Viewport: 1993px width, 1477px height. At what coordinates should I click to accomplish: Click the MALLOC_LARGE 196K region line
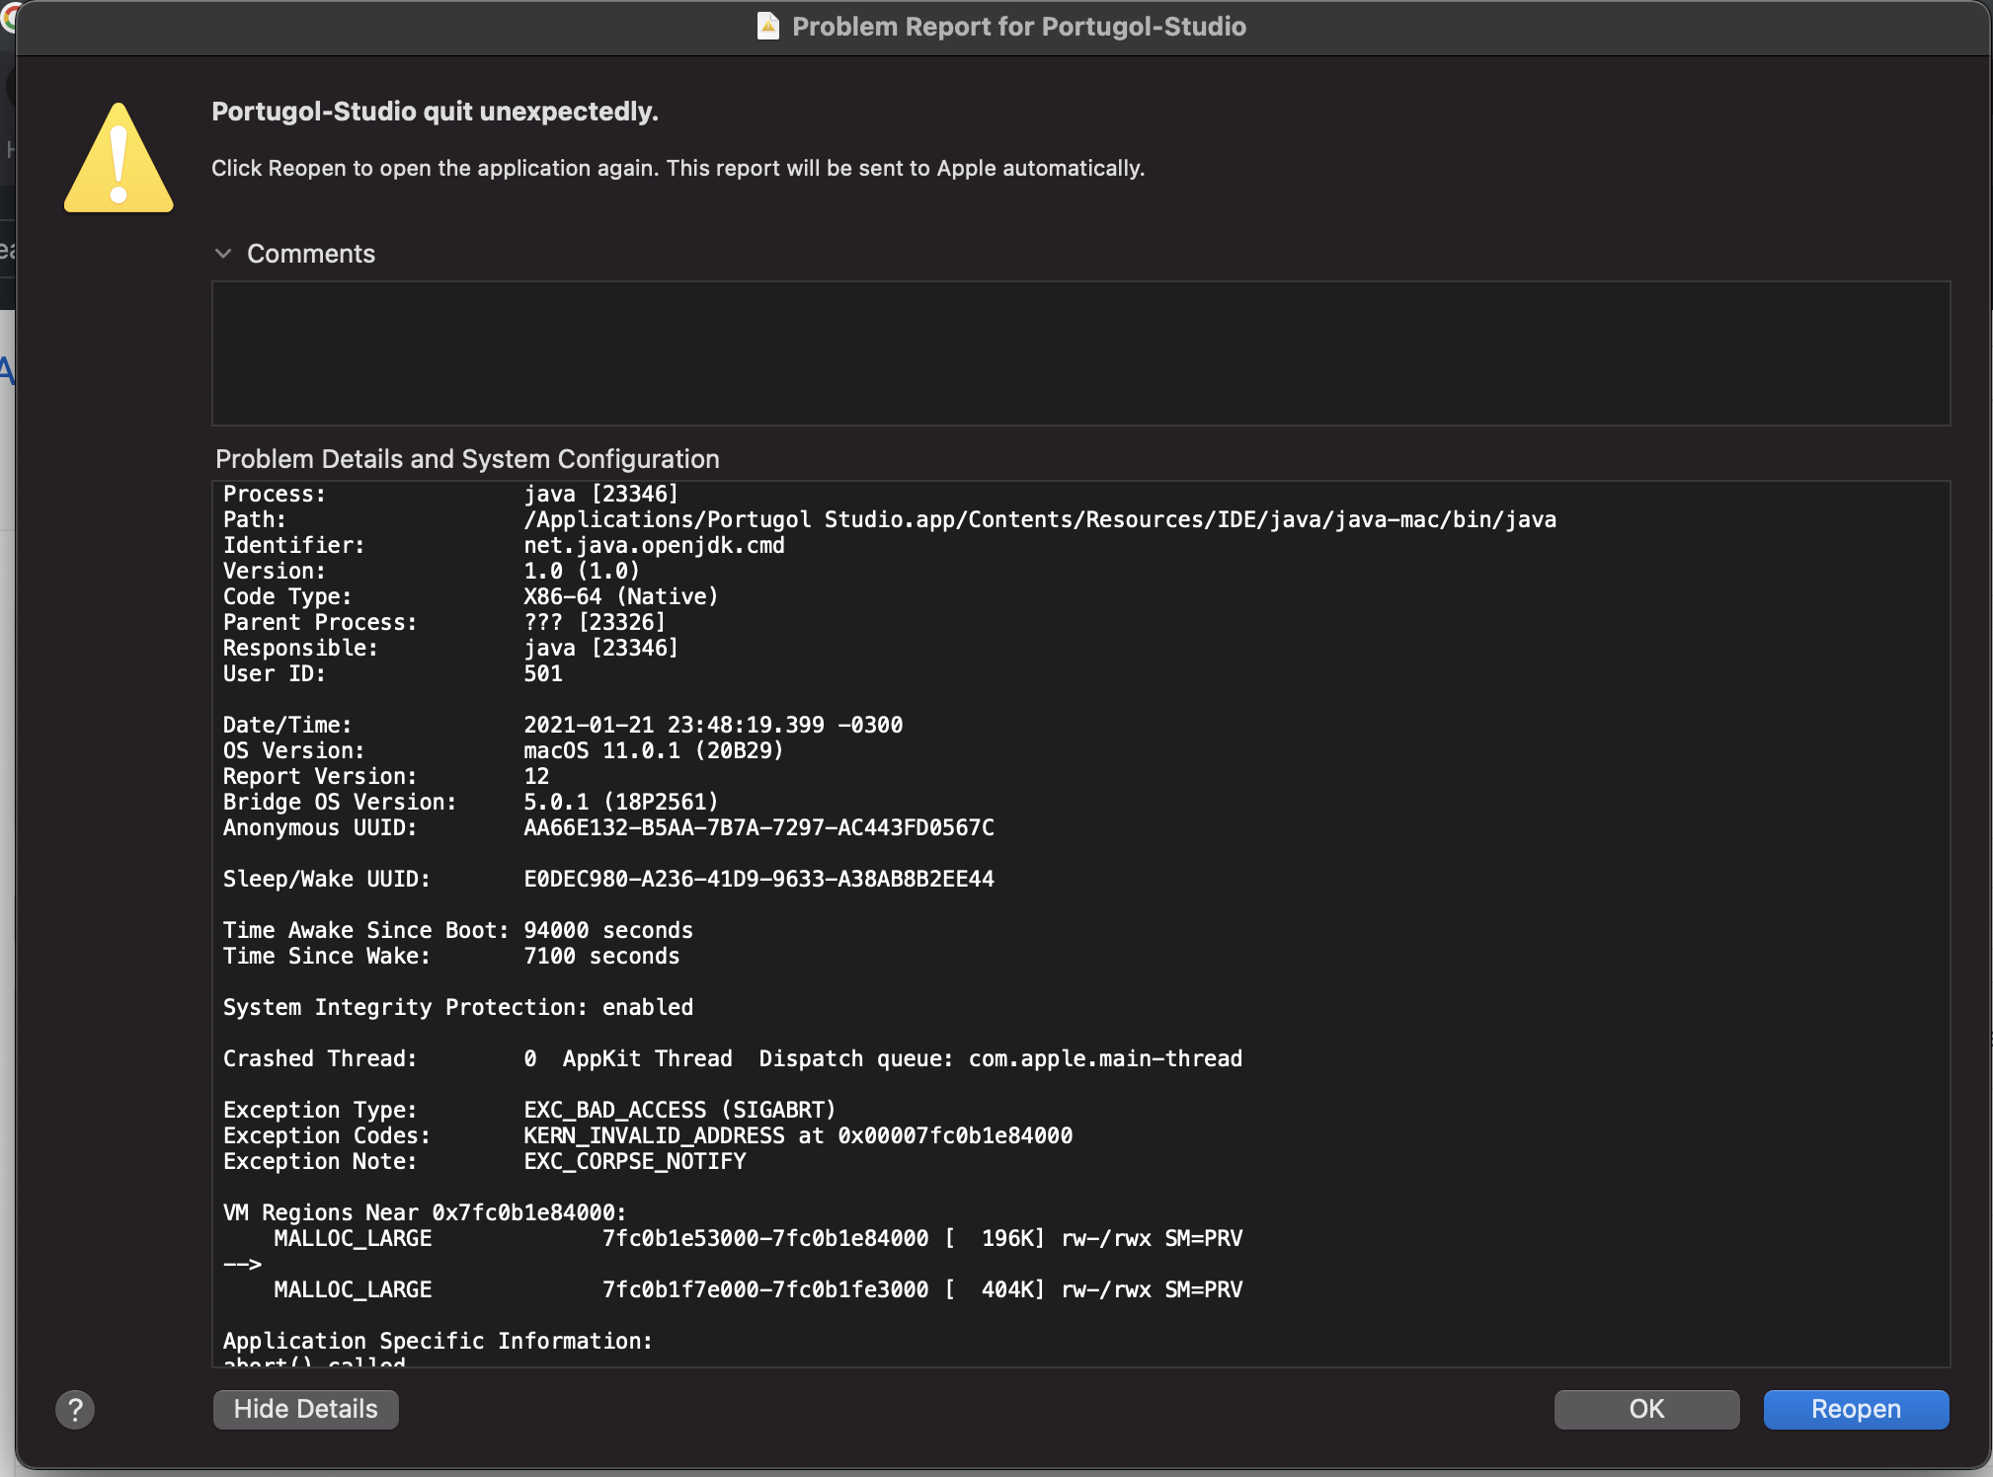coord(757,1238)
